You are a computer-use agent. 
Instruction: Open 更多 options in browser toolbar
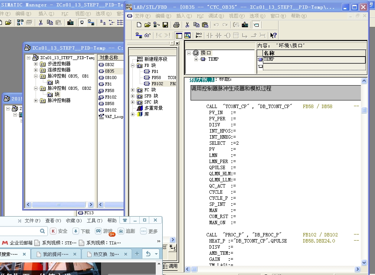pos(150,231)
